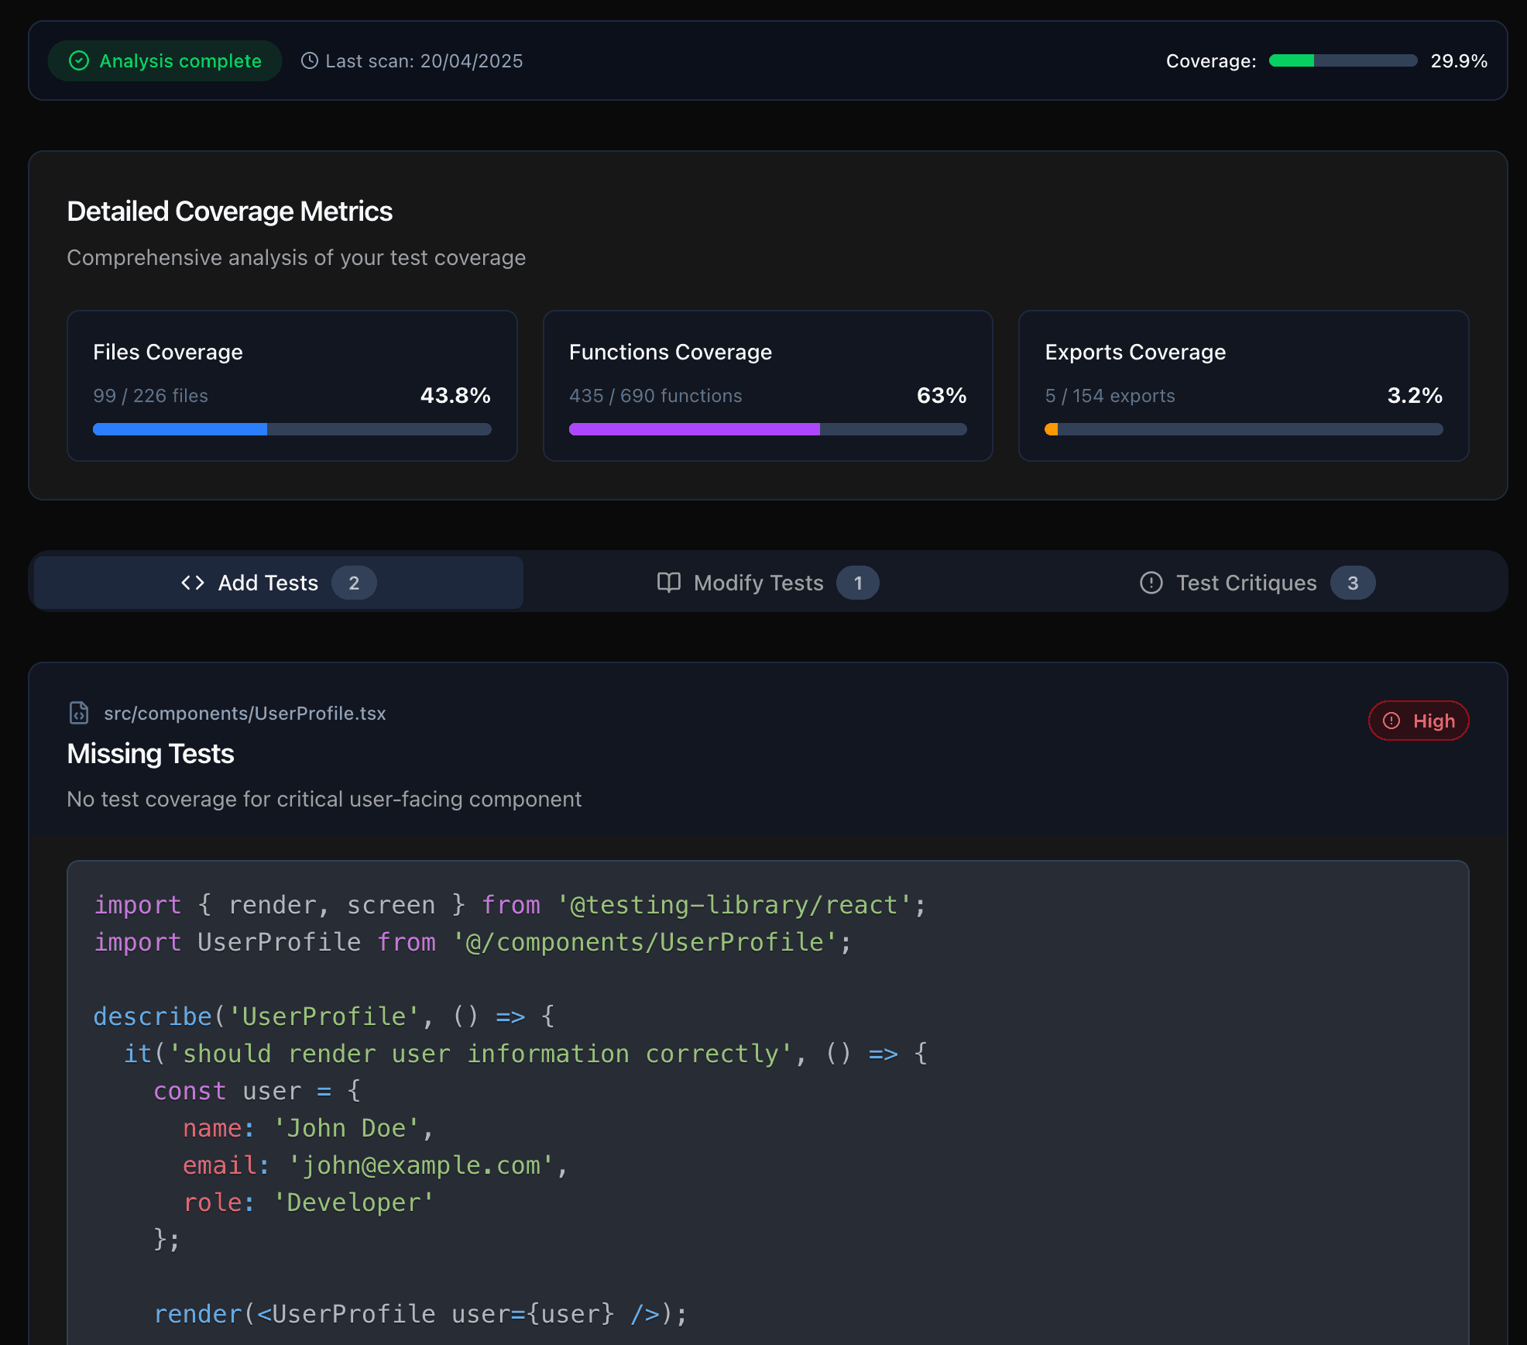This screenshot has width=1527, height=1345.
Task: Click the book icon beside Modify Tests
Action: [667, 582]
